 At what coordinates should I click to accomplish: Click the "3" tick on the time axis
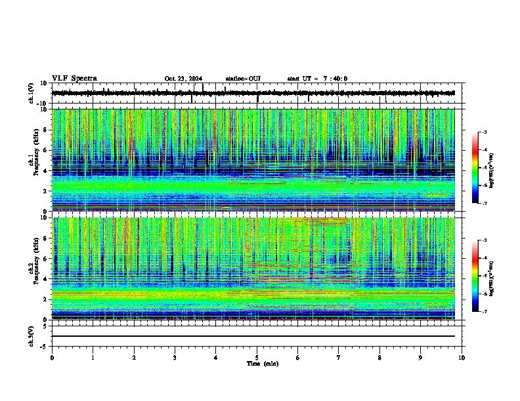point(175,358)
